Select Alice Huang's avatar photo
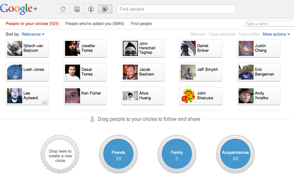This screenshot has height=176, width=294. (x=130, y=96)
